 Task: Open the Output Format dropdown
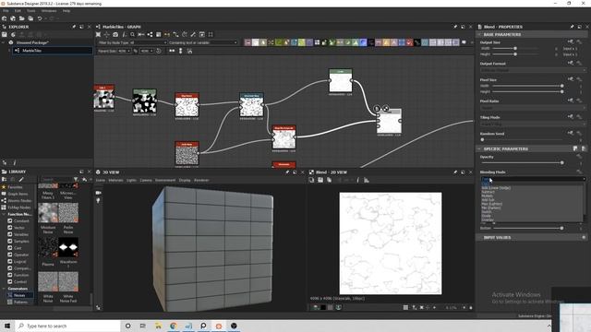pos(533,70)
